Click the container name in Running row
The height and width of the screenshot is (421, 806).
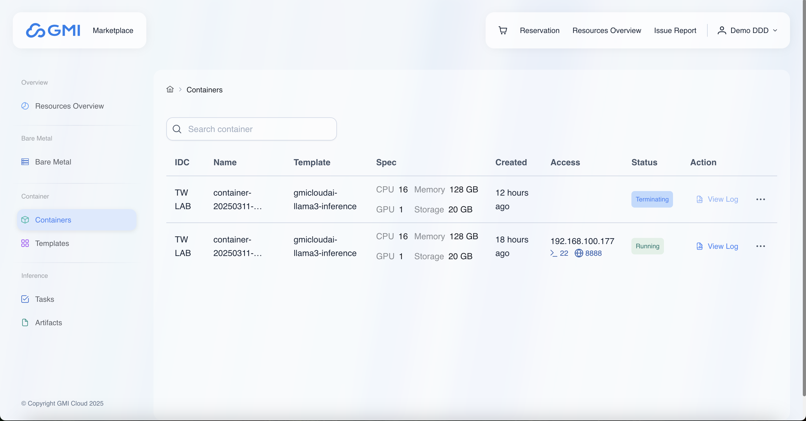pos(237,246)
